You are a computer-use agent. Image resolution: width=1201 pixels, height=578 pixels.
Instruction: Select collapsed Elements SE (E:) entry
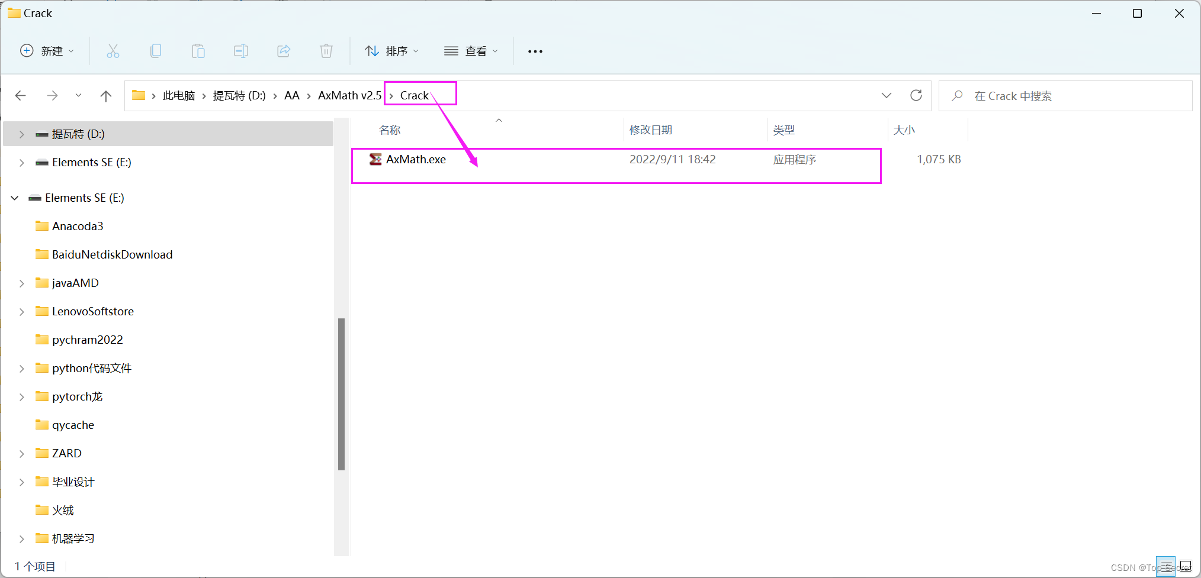click(x=92, y=162)
